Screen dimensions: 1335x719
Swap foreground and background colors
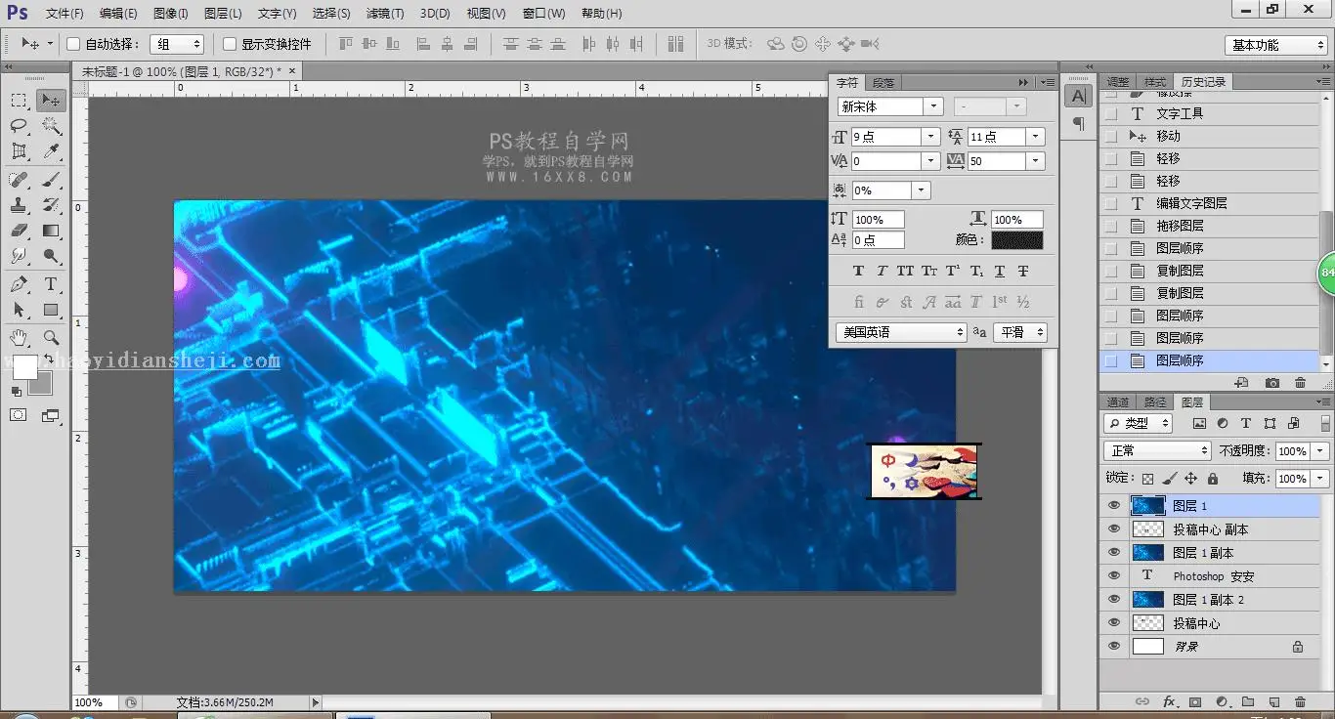pyautogui.click(x=48, y=360)
